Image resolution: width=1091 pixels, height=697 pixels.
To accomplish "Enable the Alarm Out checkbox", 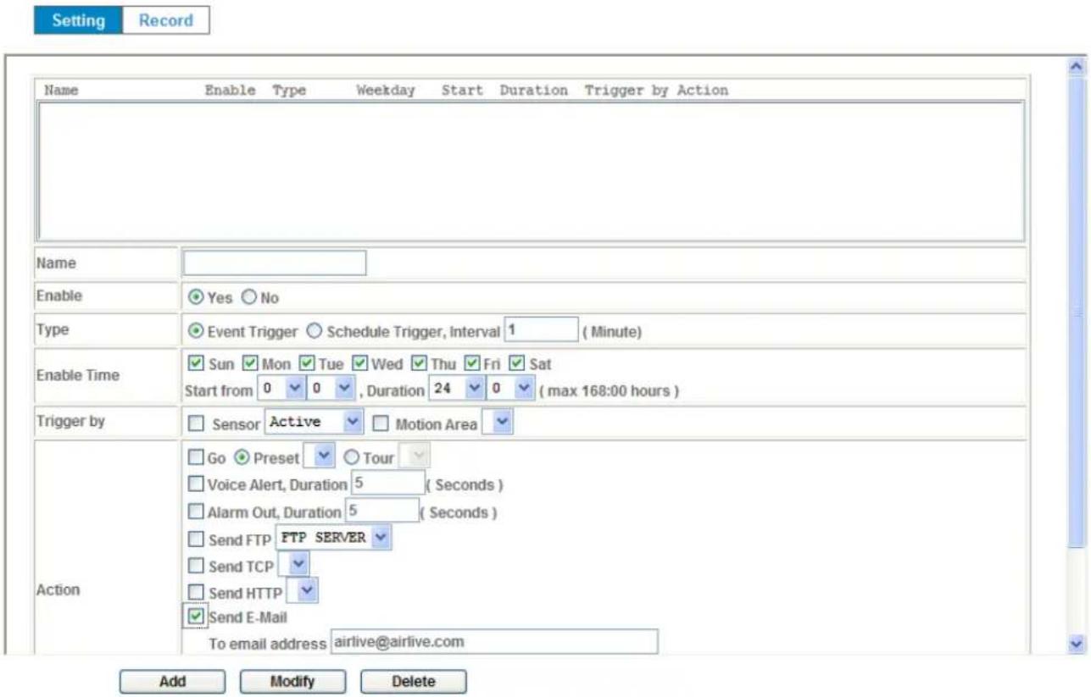I will tap(195, 512).
